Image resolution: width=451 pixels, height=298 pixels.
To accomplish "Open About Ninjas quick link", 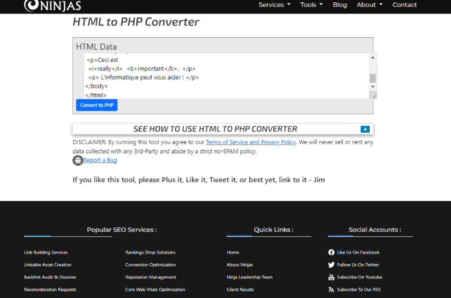I will (x=240, y=265).
